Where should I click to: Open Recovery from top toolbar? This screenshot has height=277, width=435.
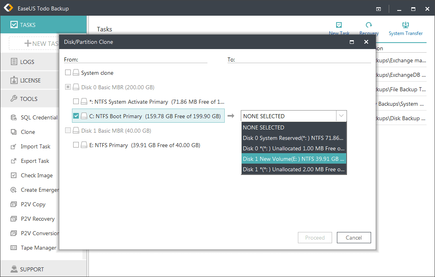coord(369,28)
